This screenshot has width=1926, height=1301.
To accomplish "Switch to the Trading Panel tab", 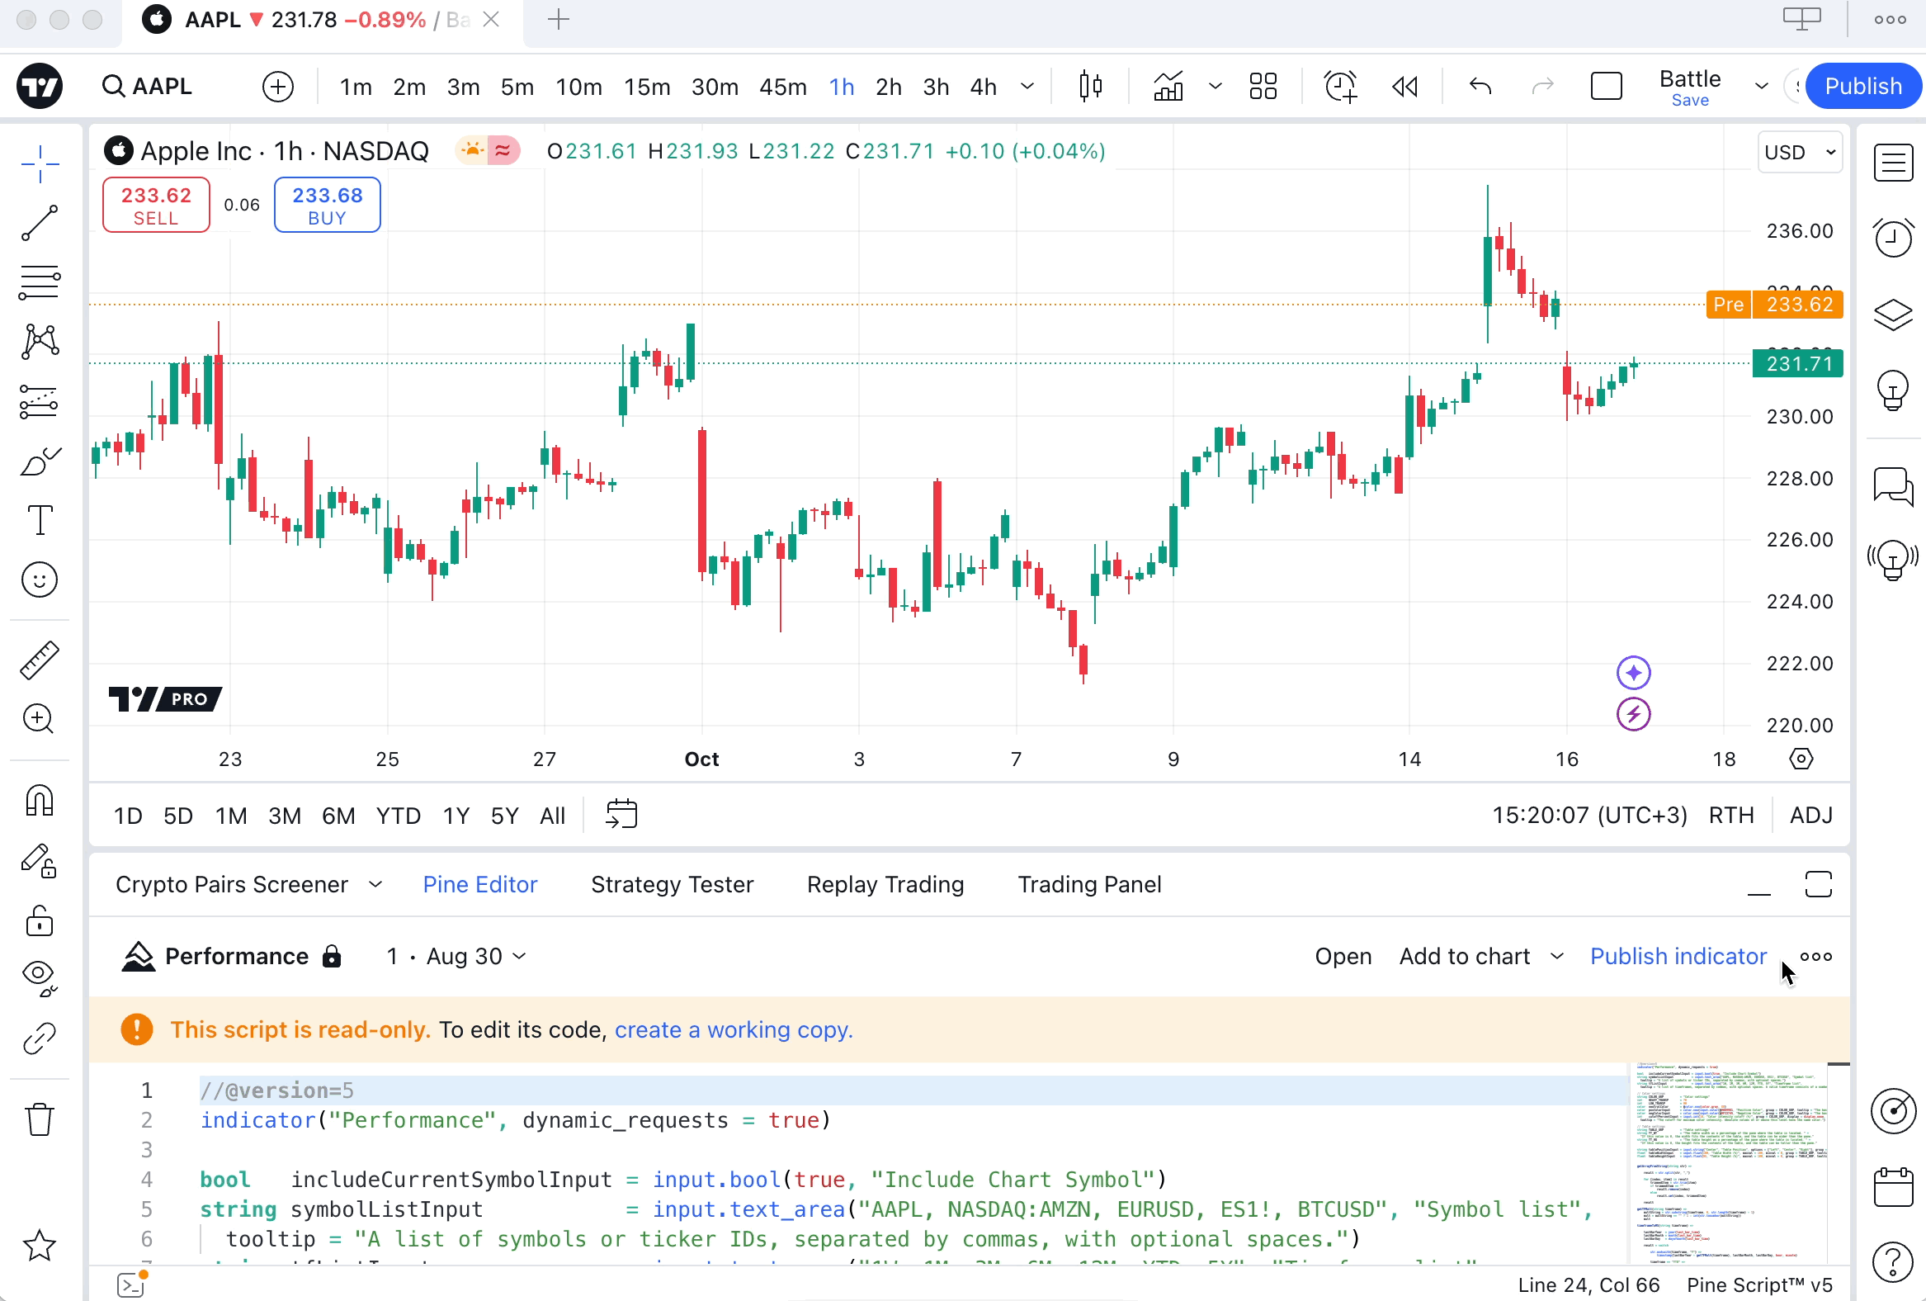I will point(1089,885).
